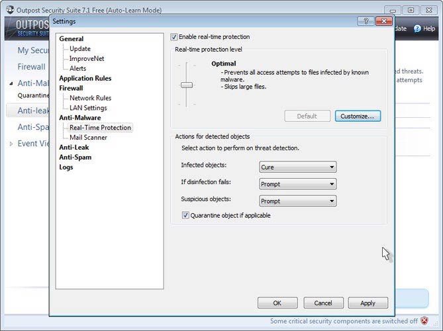
Task: Open the Suspicious objects dropdown
Action: click(x=297, y=201)
